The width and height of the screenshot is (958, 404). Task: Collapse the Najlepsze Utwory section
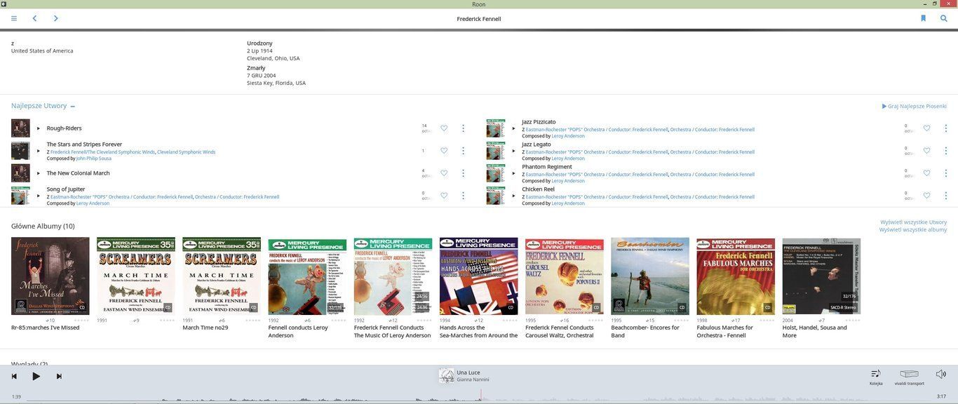point(72,107)
